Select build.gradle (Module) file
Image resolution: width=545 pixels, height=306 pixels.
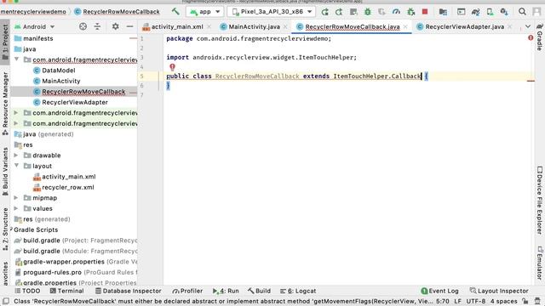(75, 251)
